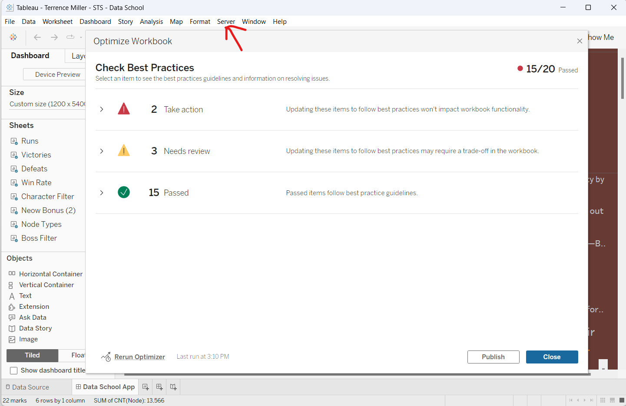The width and height of the screenshot is (626, 406).
Task: Click the Horizontal Container object icon
Action: coord(12,274)
